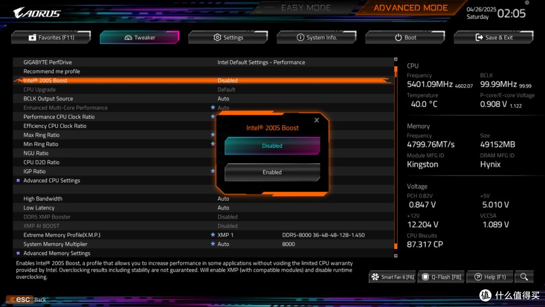The image size is (545, 307).
Task: Open Smart Fan 6 [F6]
Action: (393, 277)
